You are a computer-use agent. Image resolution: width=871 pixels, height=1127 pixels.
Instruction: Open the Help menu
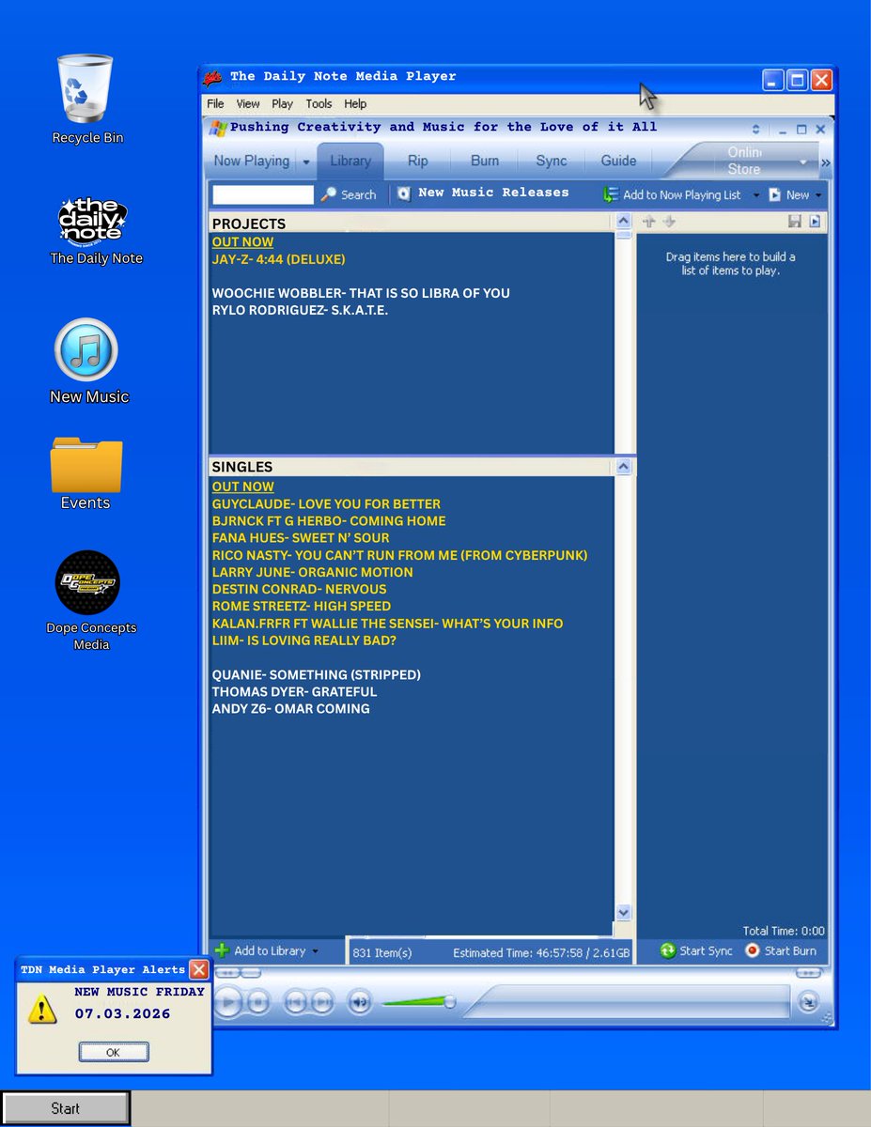click(x=355, y=104)
